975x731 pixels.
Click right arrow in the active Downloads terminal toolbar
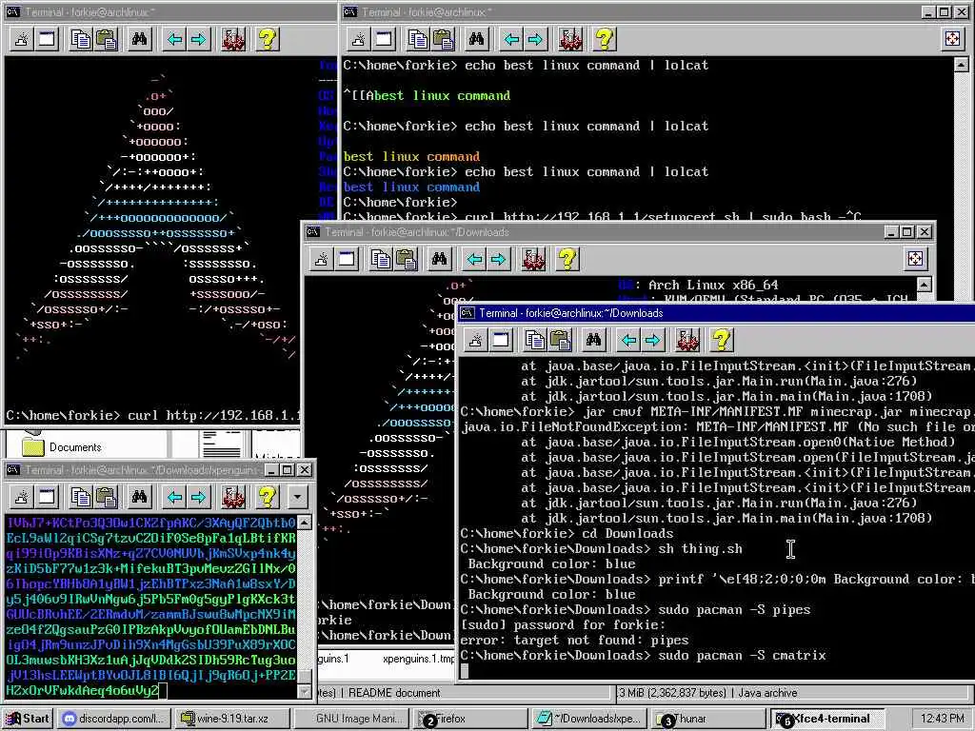coord(652,340)
